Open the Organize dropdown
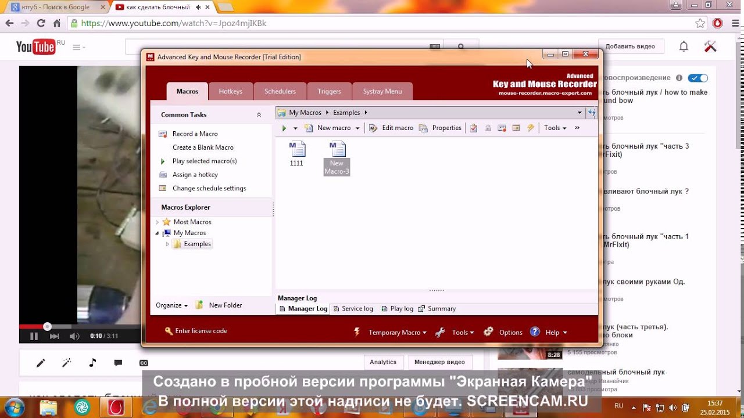 point(172,305)
